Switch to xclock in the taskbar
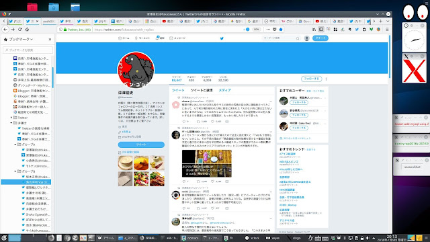This screenshot has height=242, width=430. (x=252, y=238)
